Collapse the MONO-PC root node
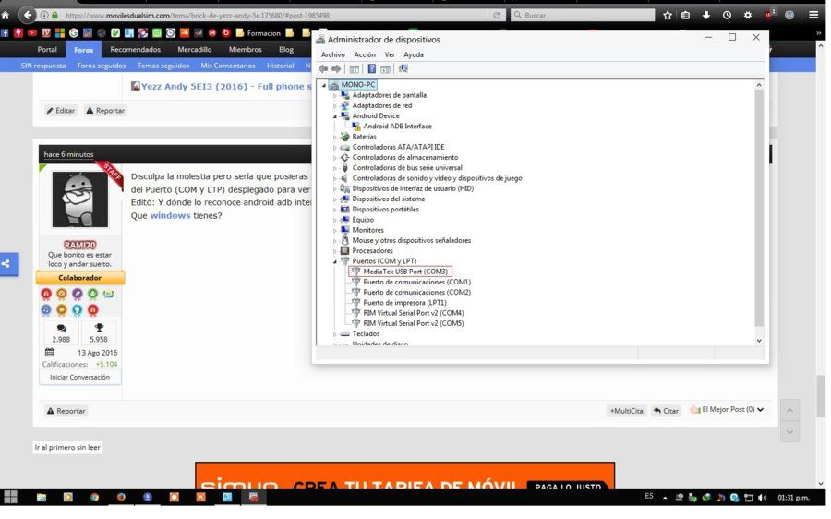 click(x=324, y=85)
